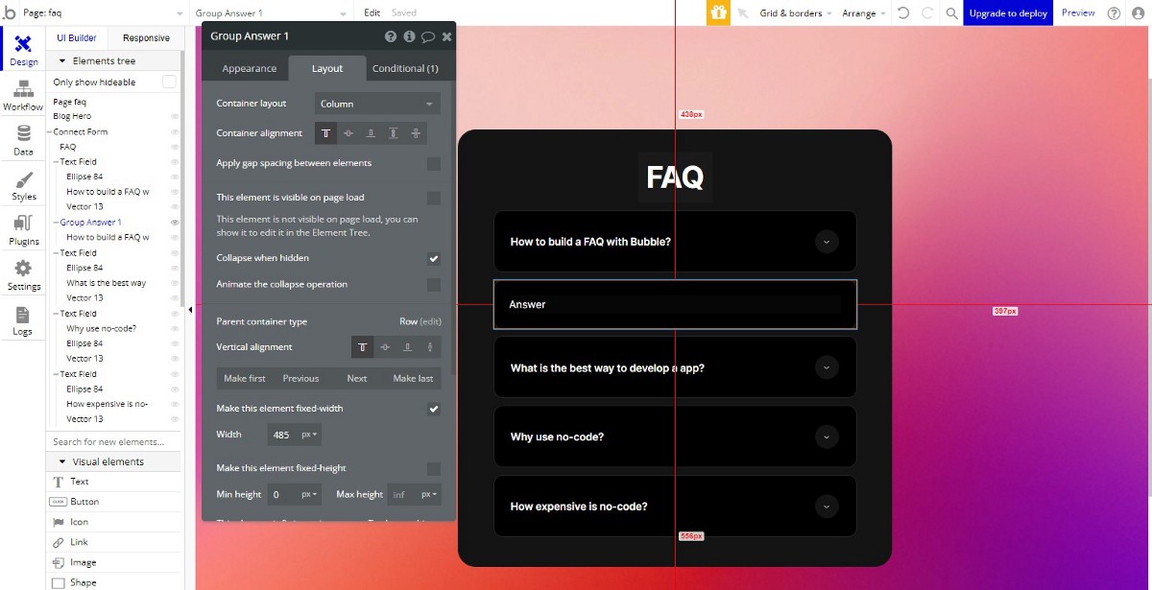Collapse the Elements tree section
Viewport: 1152px width, 590px height.
62,61
